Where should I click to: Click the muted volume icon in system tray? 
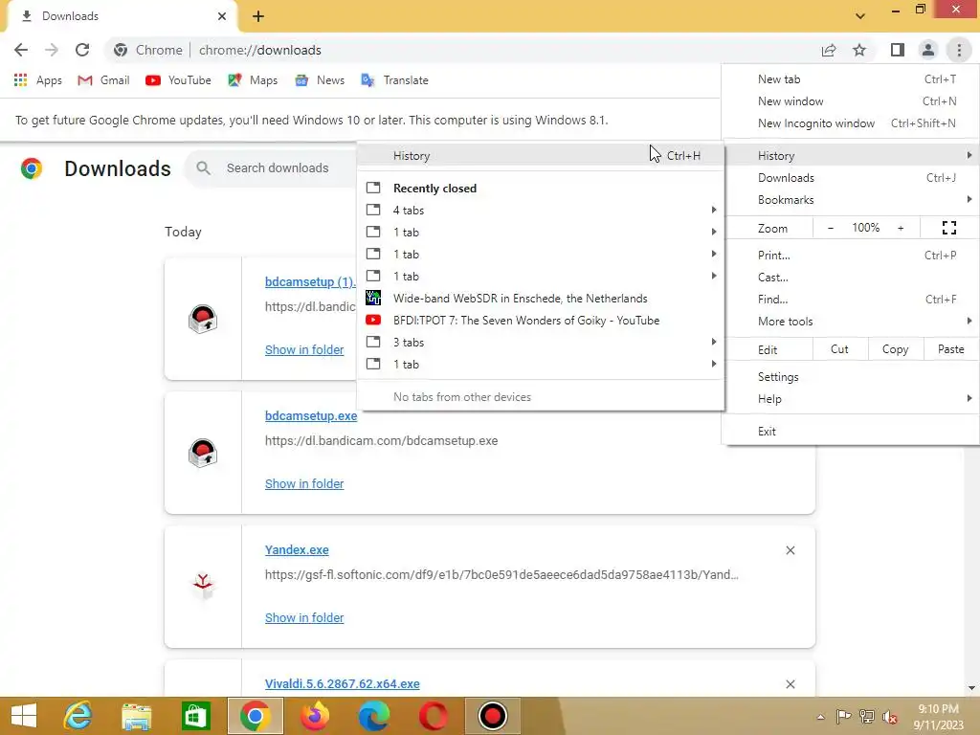tap(890, 716)
